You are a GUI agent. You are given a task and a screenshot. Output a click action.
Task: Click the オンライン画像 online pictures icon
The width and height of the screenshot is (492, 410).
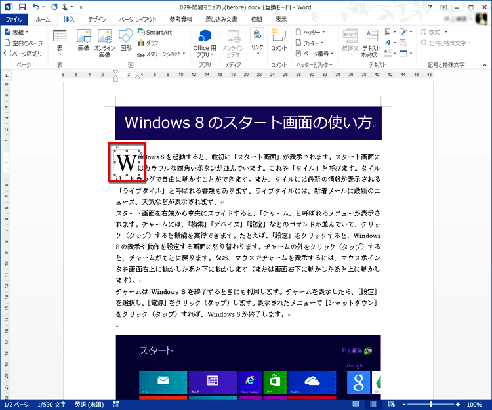point(104,43)
